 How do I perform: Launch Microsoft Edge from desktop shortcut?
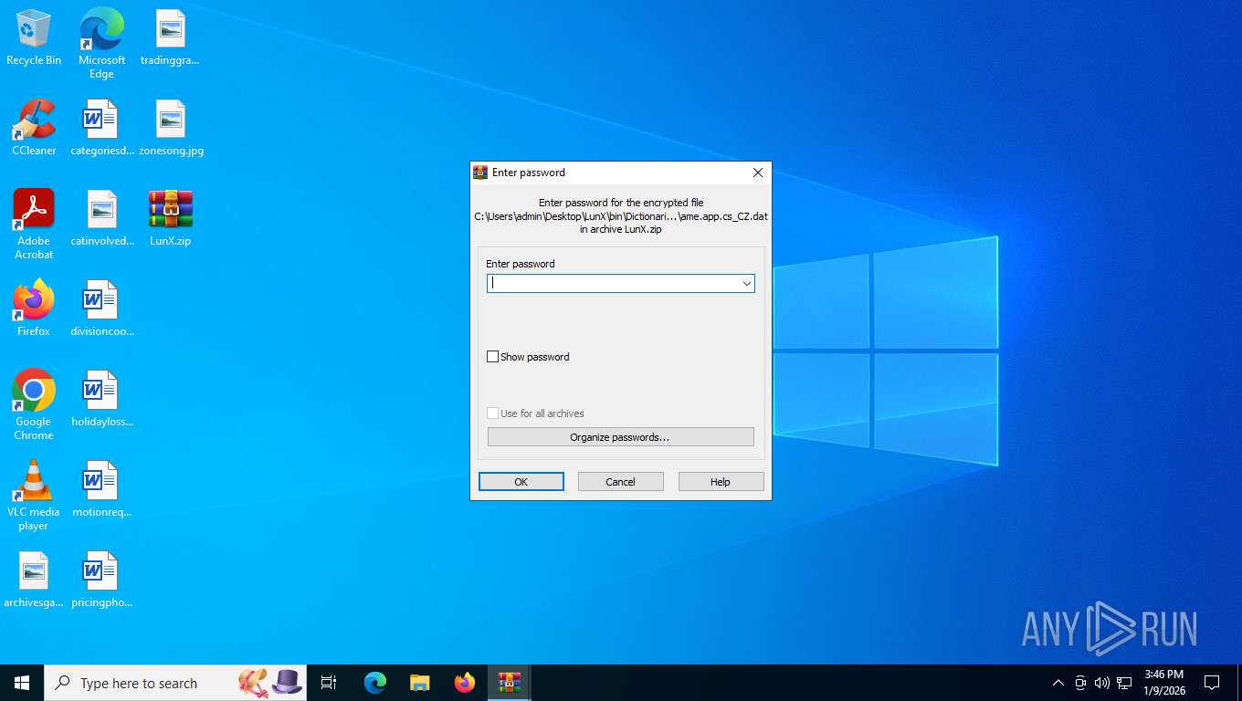click(x=101, y=43)
